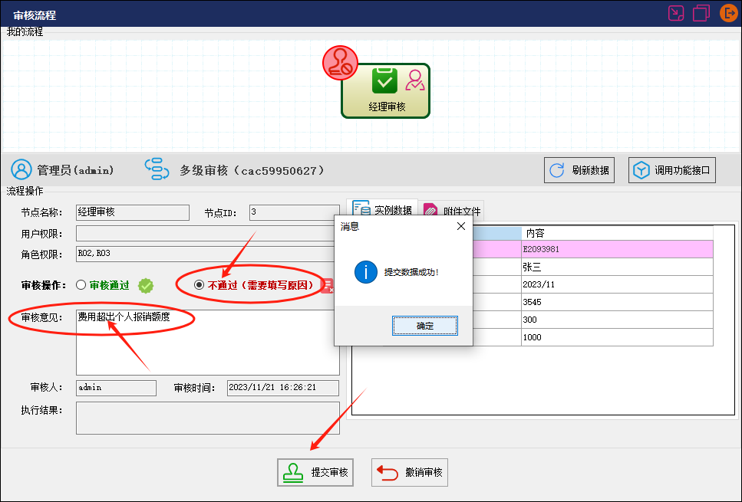Click the orange exit icon in title bar
This screenshot has width=742, height=502.
click(x=729, y=13)
